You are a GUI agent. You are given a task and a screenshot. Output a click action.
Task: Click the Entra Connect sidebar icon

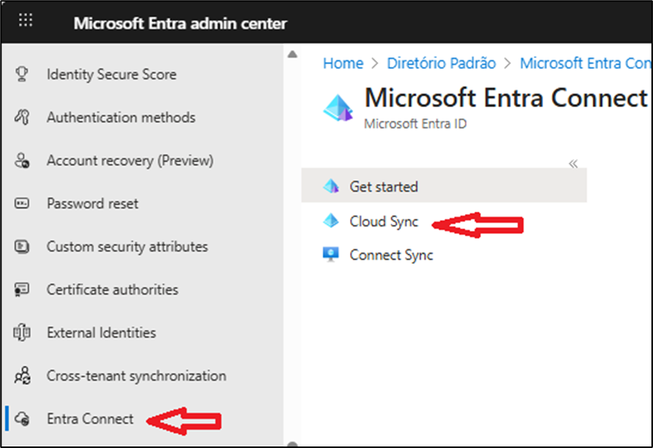[22, 419]
